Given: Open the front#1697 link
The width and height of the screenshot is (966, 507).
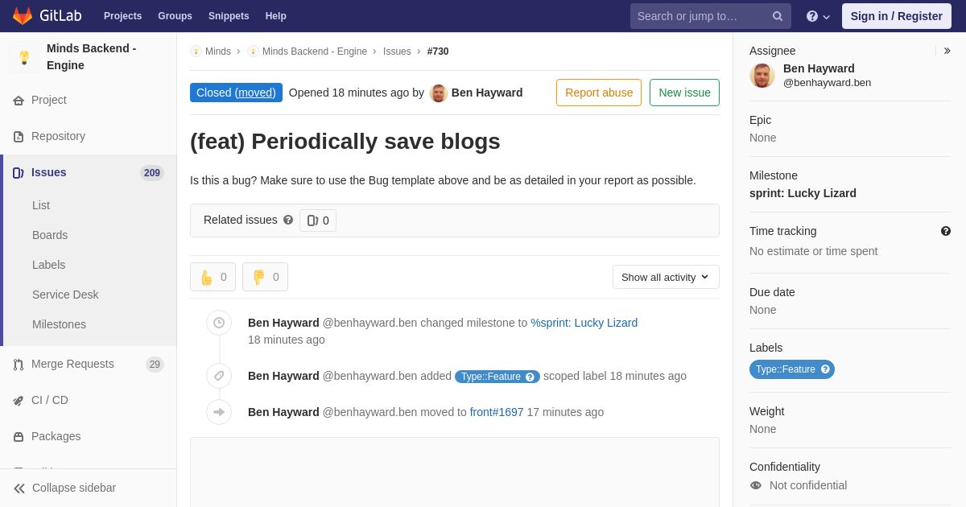Looking at the screenshot, I should [x=497, y=412].
